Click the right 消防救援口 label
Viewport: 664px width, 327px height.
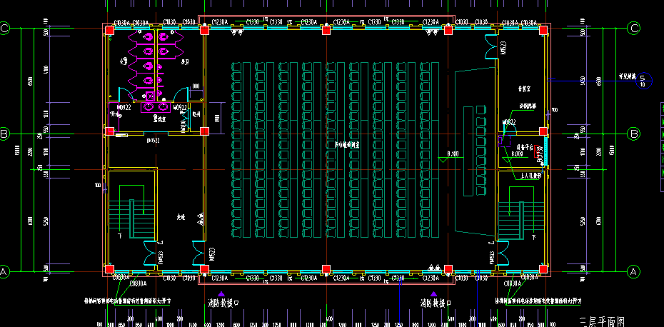coord(436,303)
